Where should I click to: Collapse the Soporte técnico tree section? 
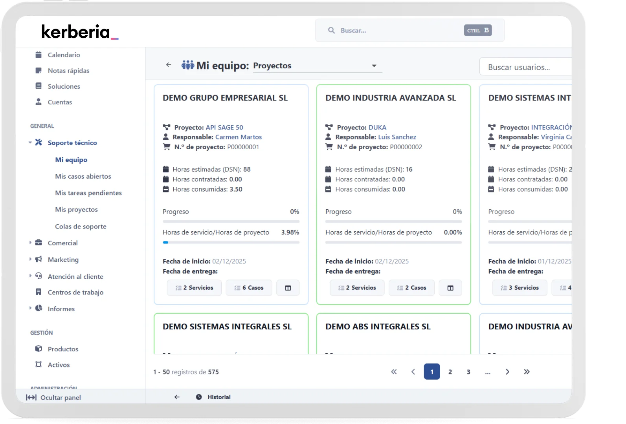point(30,143)
